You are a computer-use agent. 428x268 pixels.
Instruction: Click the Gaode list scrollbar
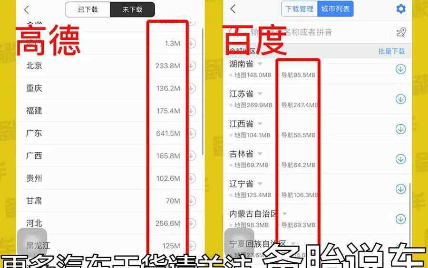click(203, 91)
